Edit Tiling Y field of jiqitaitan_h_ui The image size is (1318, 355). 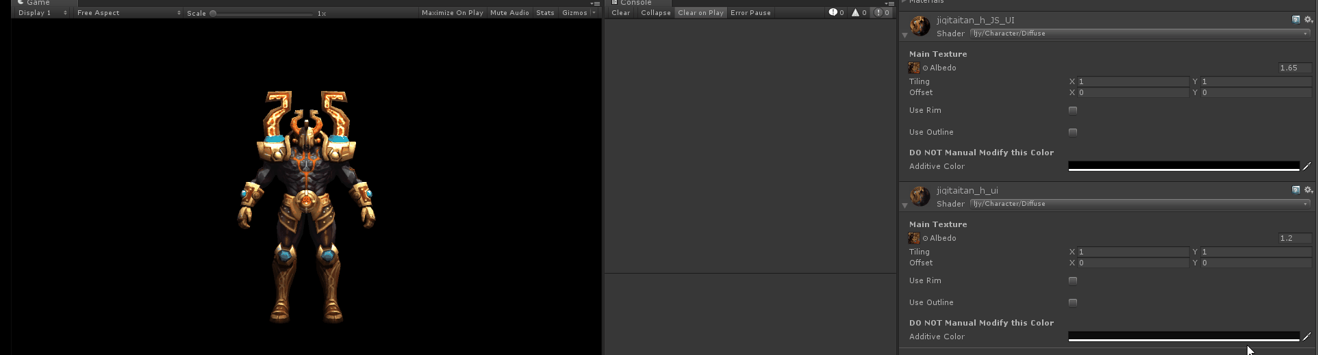point(1256,252)
